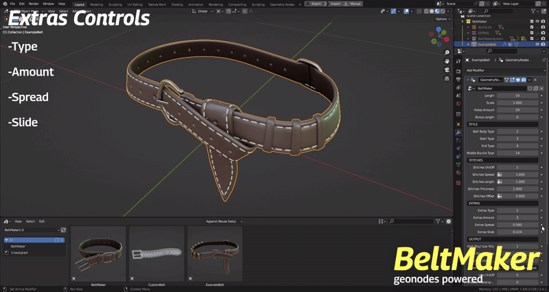Image resolution: width=549 pixels, height=292 pixels.
Task: Click the Length value field
Action: tap(517, 96)
